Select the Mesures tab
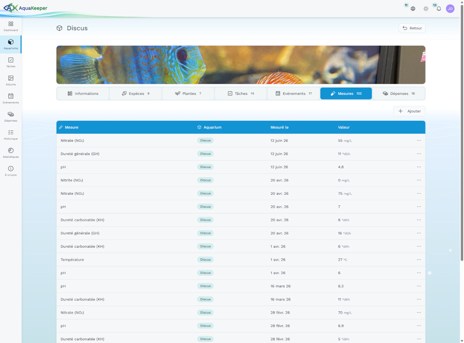Screen dimensions: 464x343 pos(346,93)
